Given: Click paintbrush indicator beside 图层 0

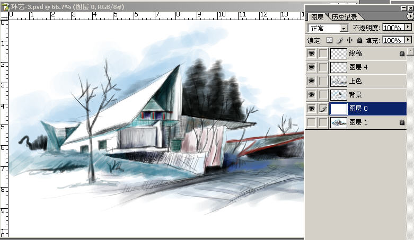Looking at the screenshot, I should point(323,109).
